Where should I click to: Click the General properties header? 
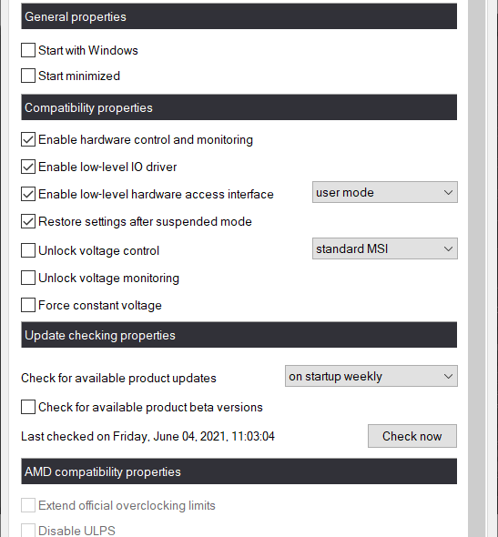tap(239, 16)
